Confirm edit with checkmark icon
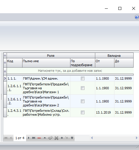The width and height of the screenshot is (139, 150). click(50, 138)
